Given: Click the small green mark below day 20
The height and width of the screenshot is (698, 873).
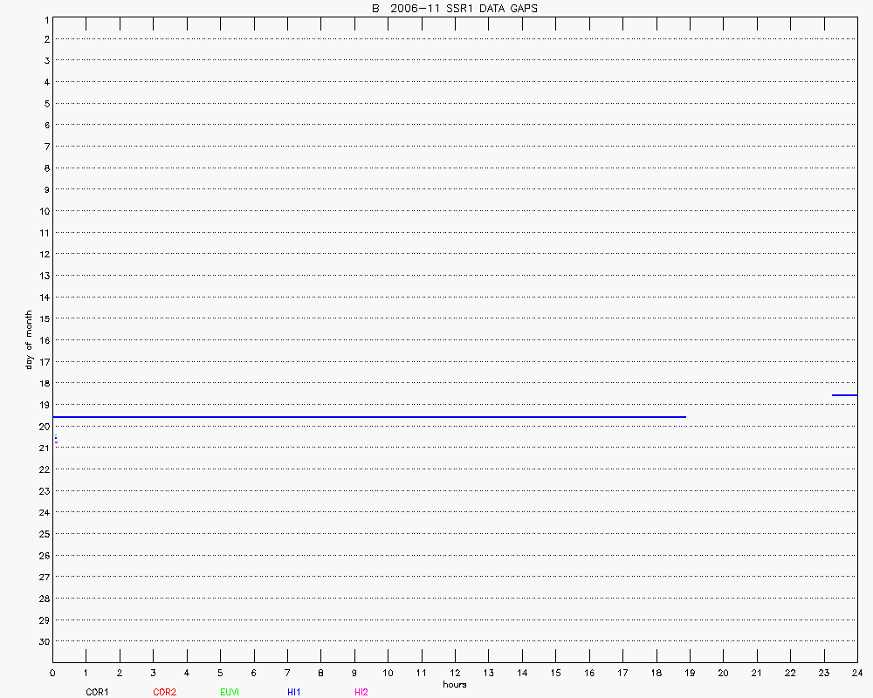Looking at the screenshot, I should [56, 436].
